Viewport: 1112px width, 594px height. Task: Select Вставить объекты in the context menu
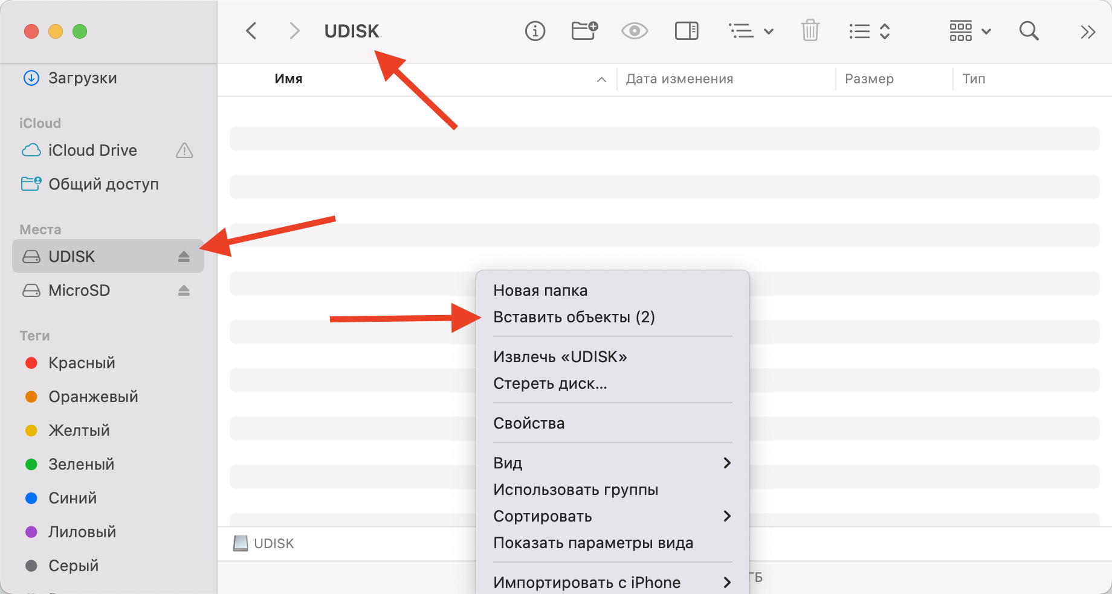click(x=573, y=317)
